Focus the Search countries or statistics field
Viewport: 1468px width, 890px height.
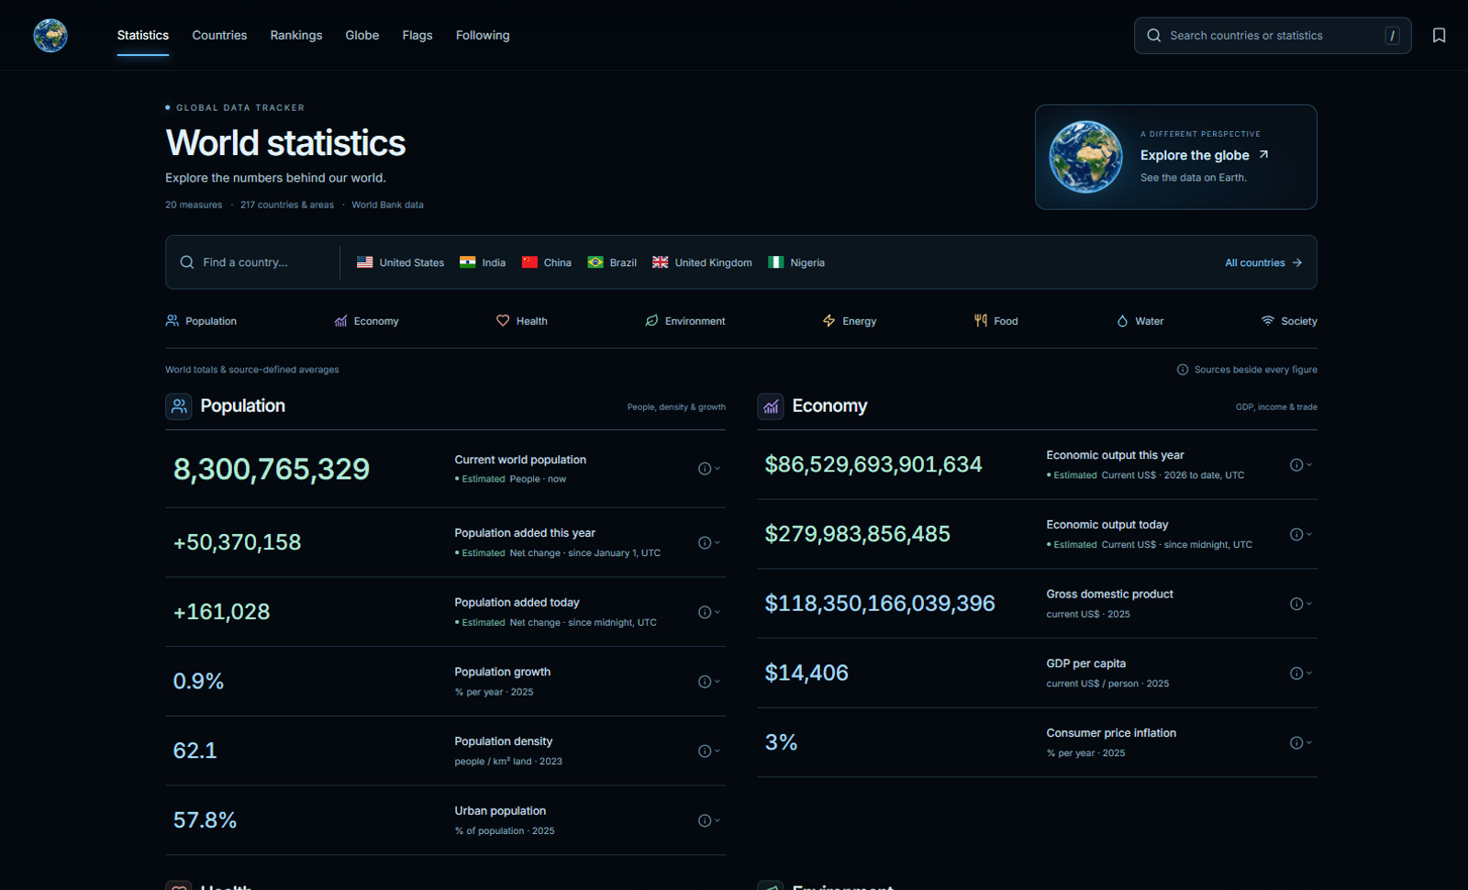[1273, 36]
